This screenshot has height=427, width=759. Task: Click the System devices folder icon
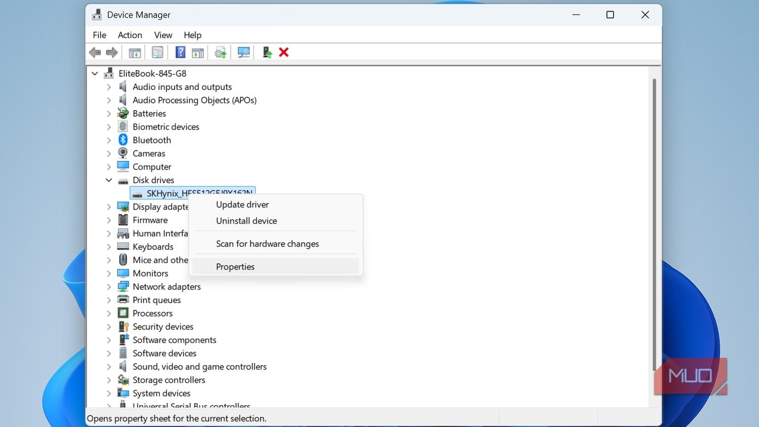coord(123,393)
